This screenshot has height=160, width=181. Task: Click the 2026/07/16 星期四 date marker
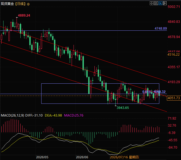pyautogui.click(x=124, y=157)
